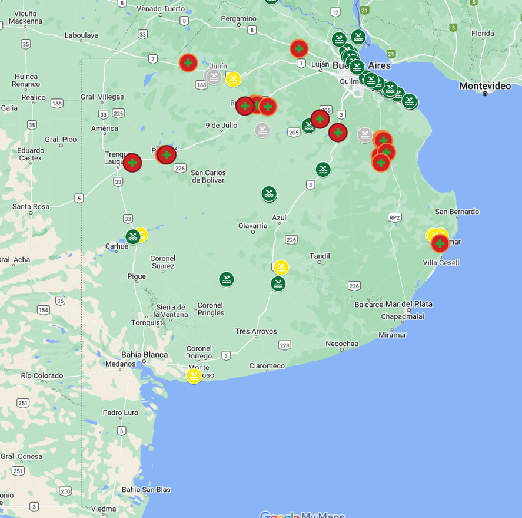Open the yellow swimming marker at Monte Hermoso

coord(192,375)
